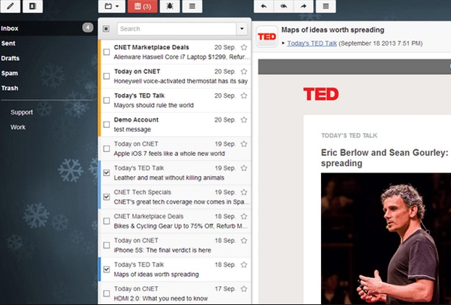Star the Apple iOS 7 message
Screen dimensions: 451x305
(244, 143)
